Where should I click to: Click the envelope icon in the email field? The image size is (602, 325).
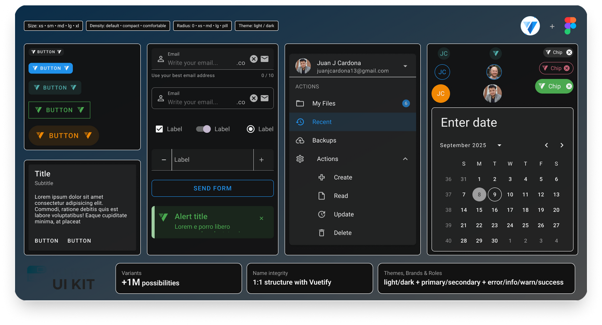[x=264, y=59]
